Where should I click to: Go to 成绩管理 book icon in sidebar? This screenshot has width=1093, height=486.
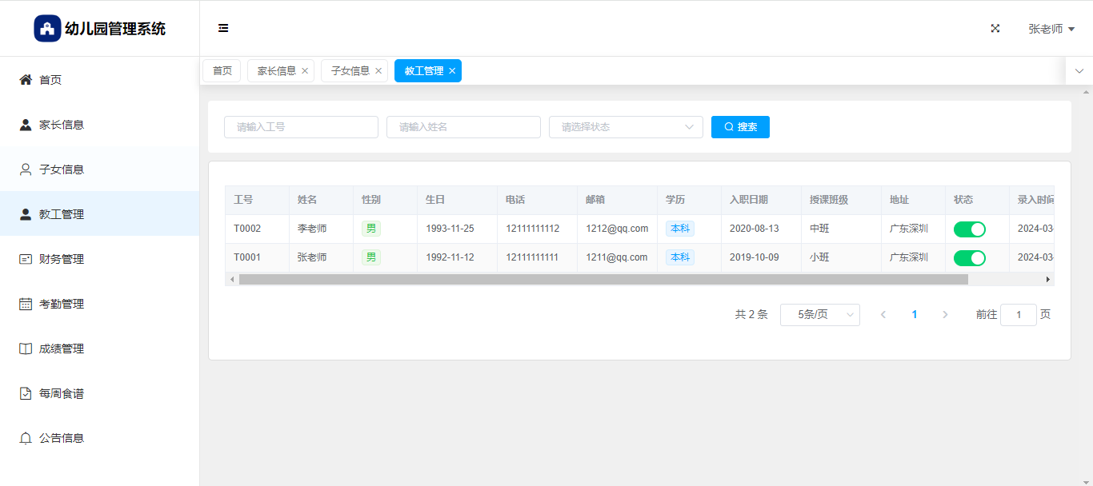click(26, 349)
